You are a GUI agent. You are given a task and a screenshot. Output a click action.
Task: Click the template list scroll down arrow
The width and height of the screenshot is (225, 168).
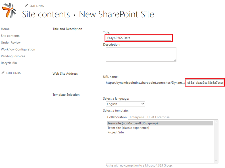pos(216,161)
